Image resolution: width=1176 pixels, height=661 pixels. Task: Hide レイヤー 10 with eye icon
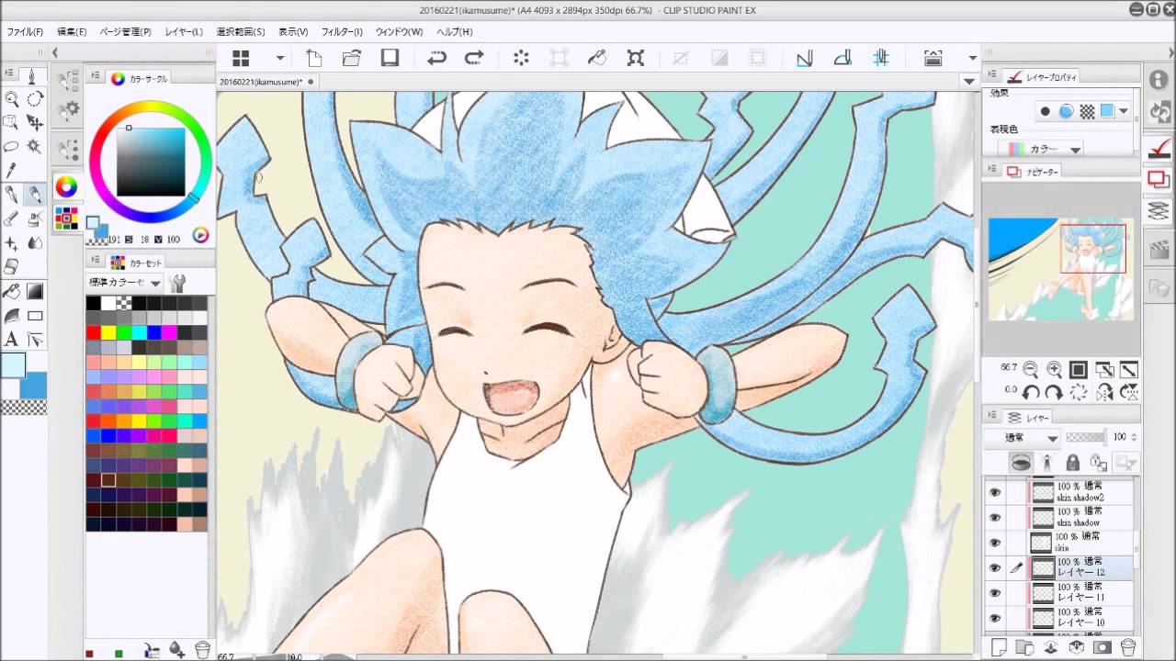[994, 618]
